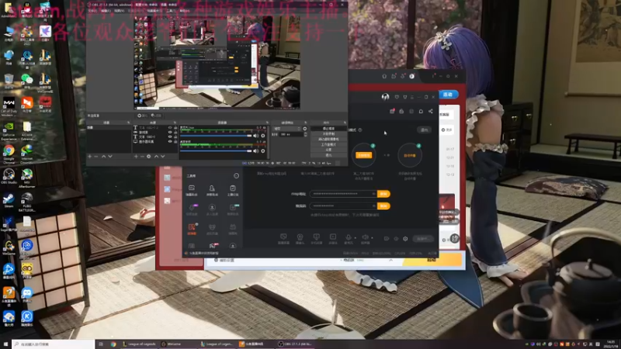The height and width of the screenshot is (349, 621).
Task: Open OBS Studio desktop shortcut
Action: 9,176
